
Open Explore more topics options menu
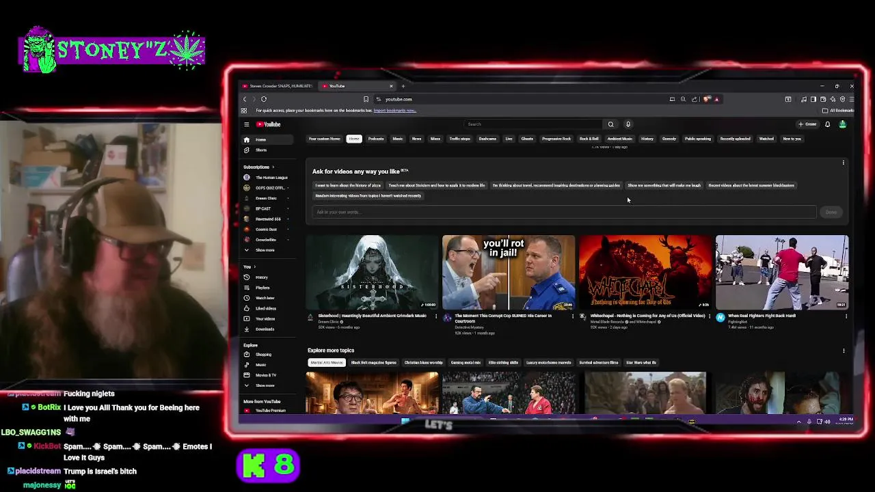coord(844,351)
